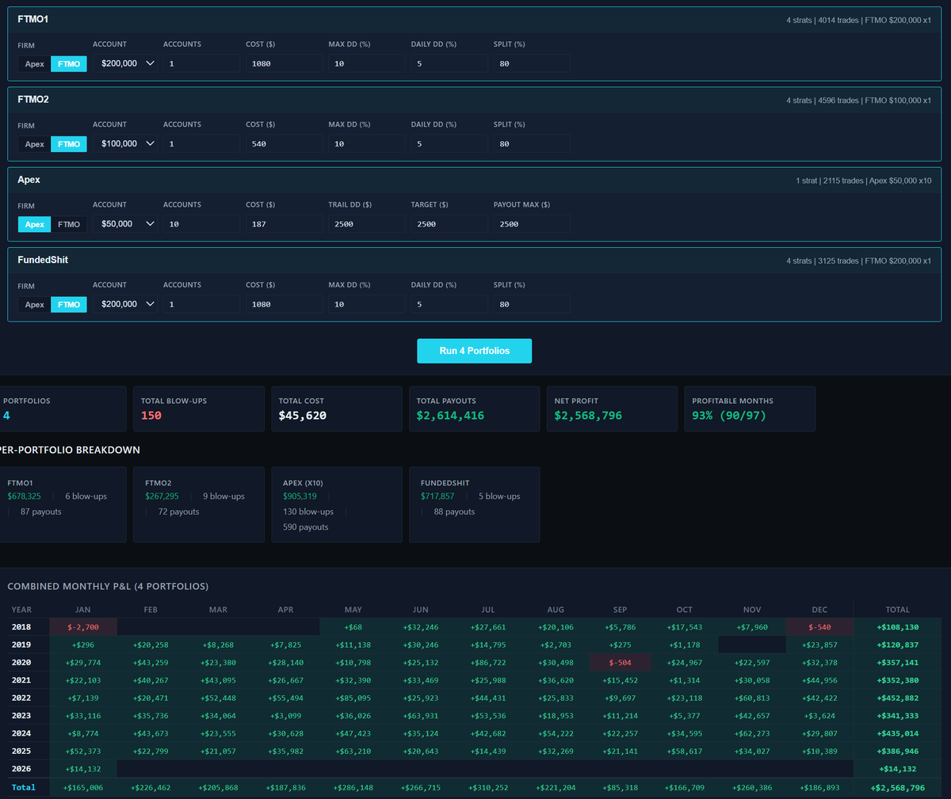951x799 pixels.
Task: Click Apex (x10) breakdown card
Action: [x=337, y=504]
